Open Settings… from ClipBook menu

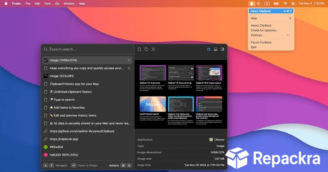coord(257,35)
